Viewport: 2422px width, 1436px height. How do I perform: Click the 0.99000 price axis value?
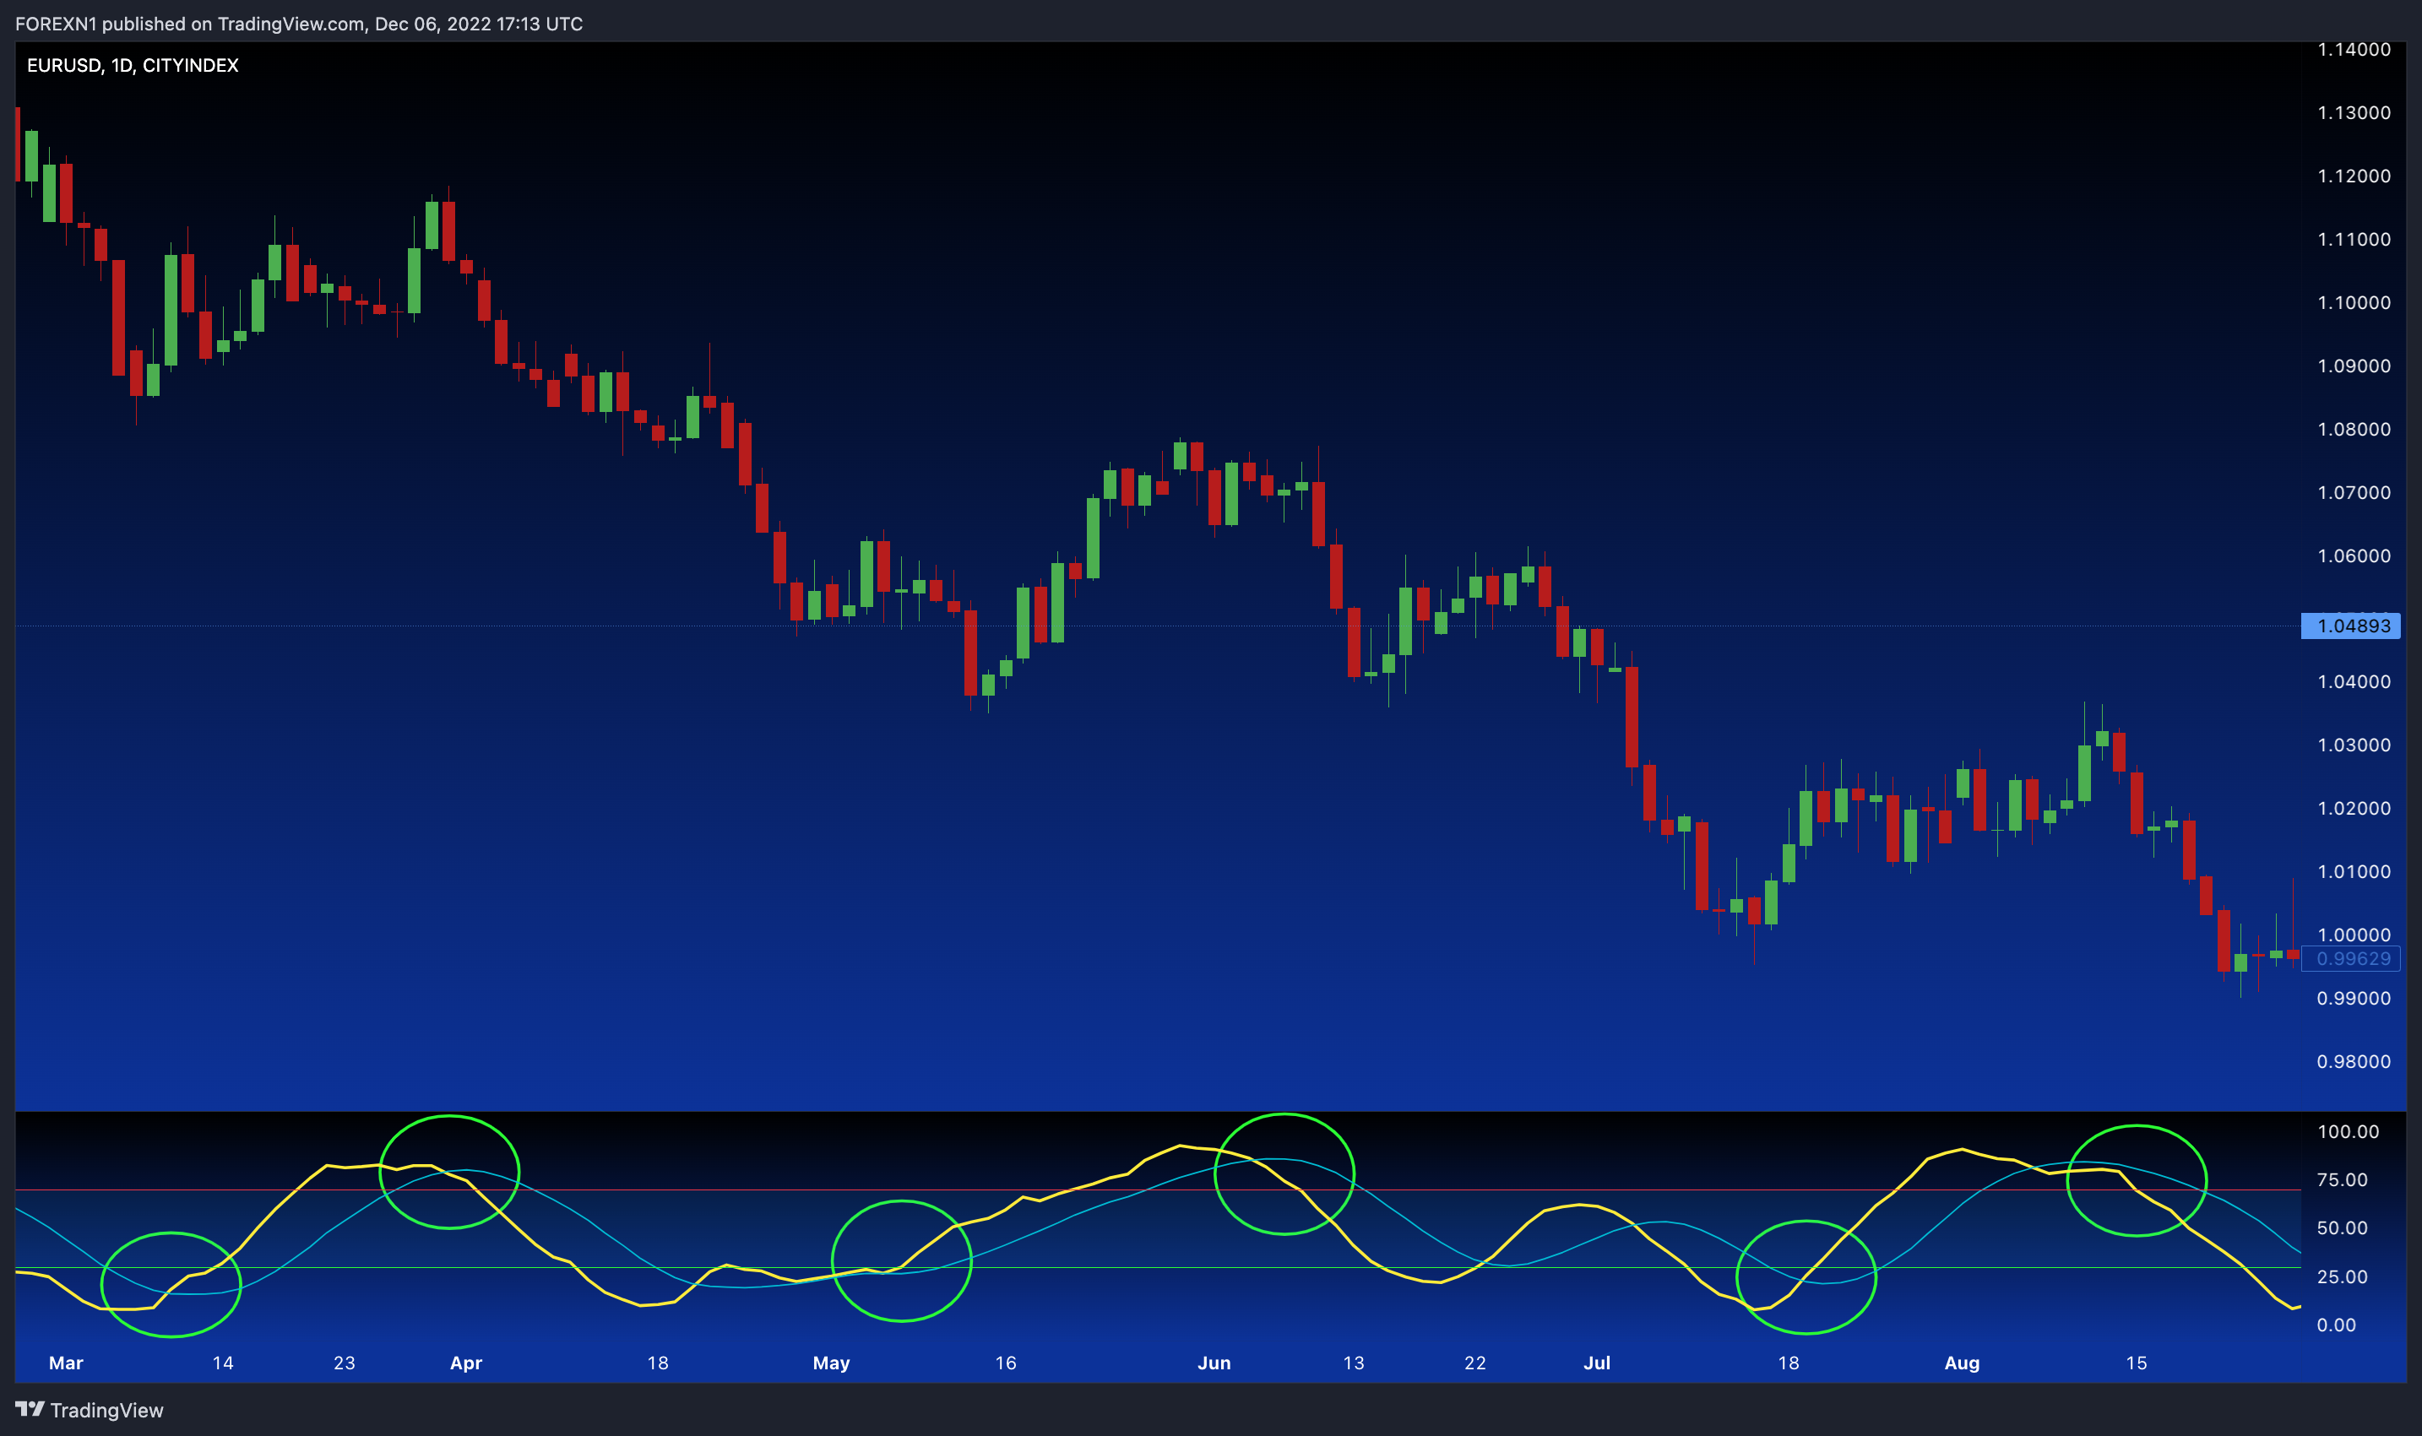tap(2354, 999)
